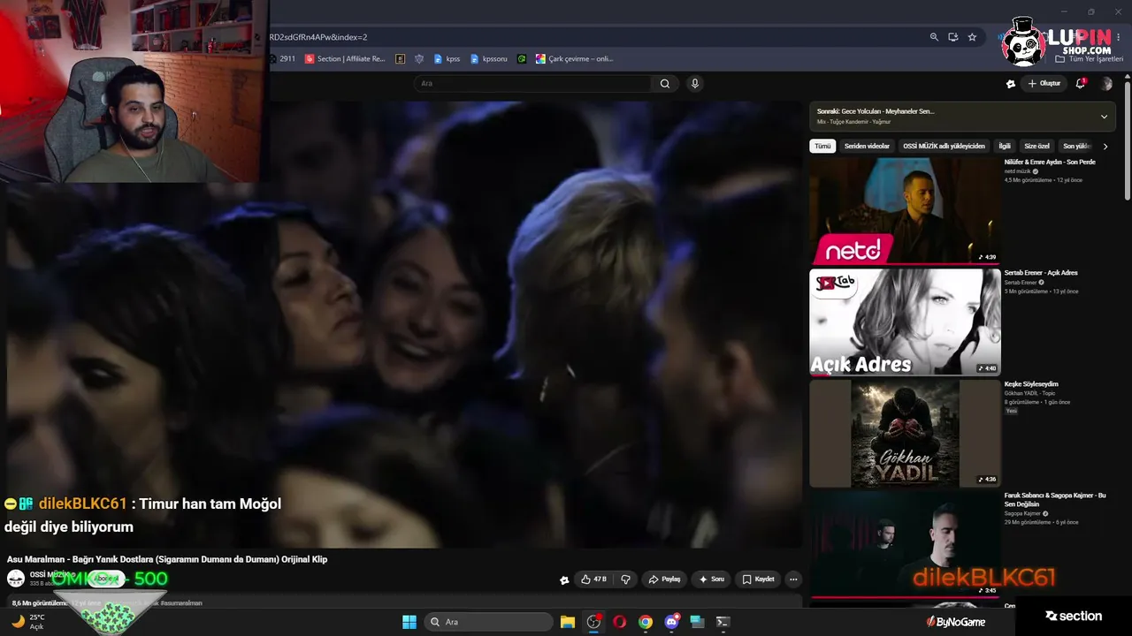Image resolution: width=1132 pixels, height=636 pixels.
Task: Click the 'Sagopa Kajmer' channel name
Action: 1022,513
